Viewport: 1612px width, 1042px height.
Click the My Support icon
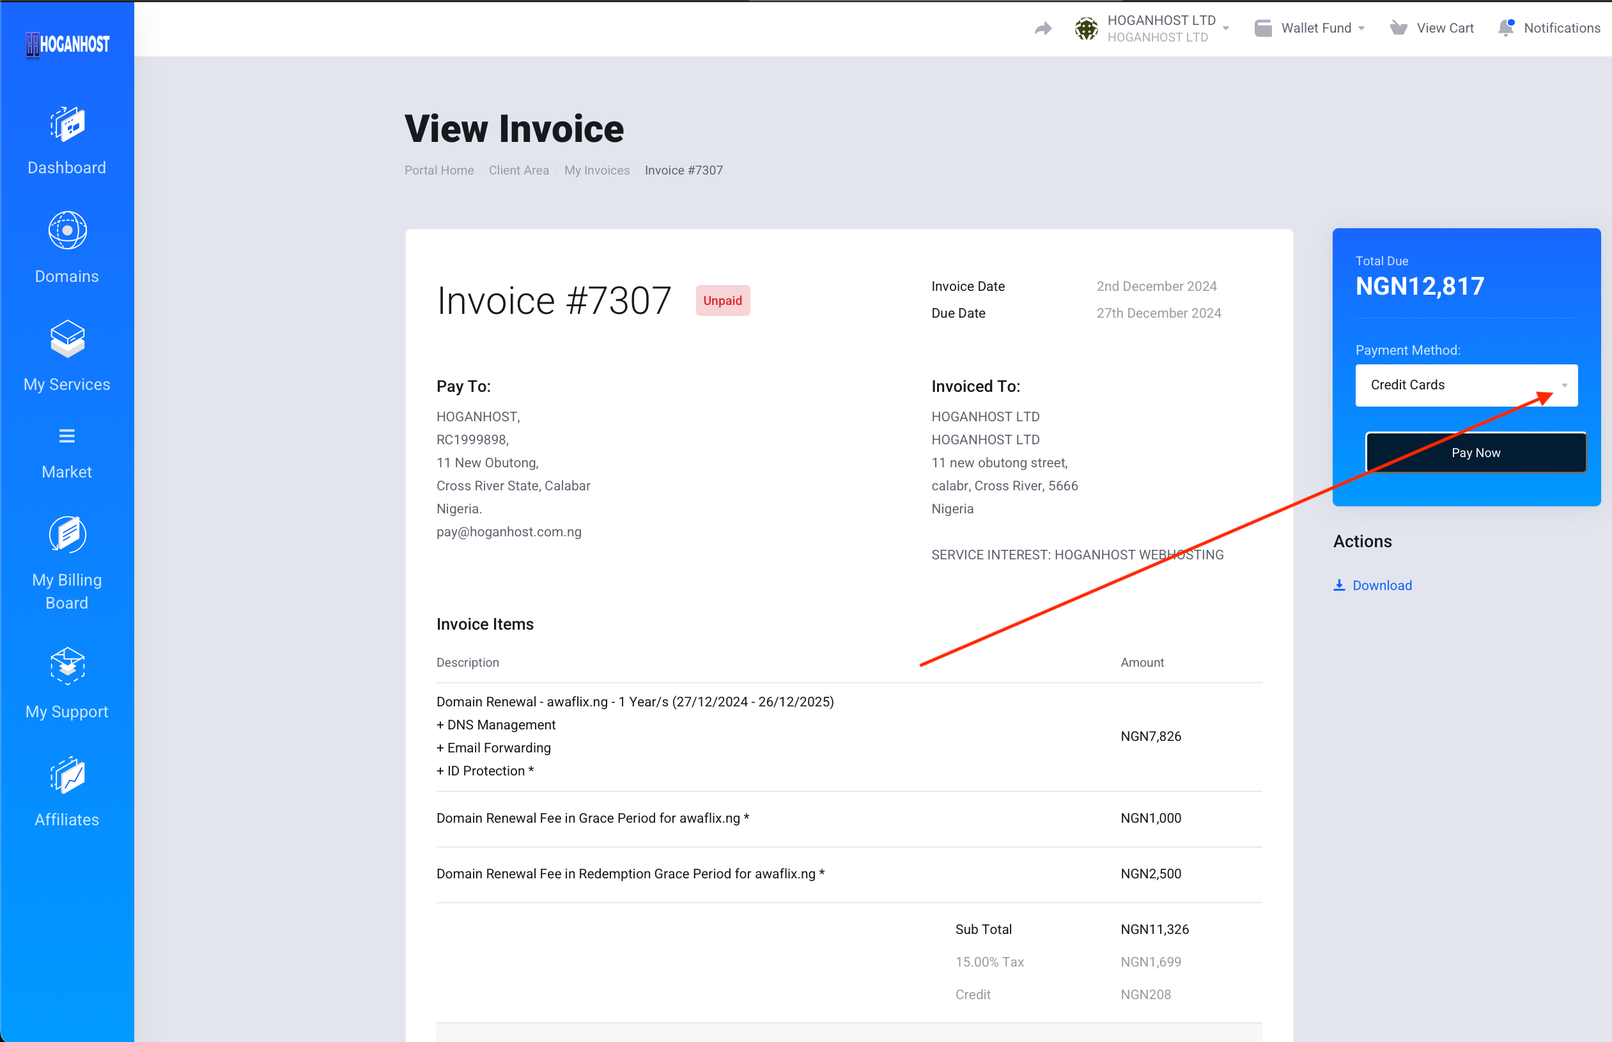(67, 666)
